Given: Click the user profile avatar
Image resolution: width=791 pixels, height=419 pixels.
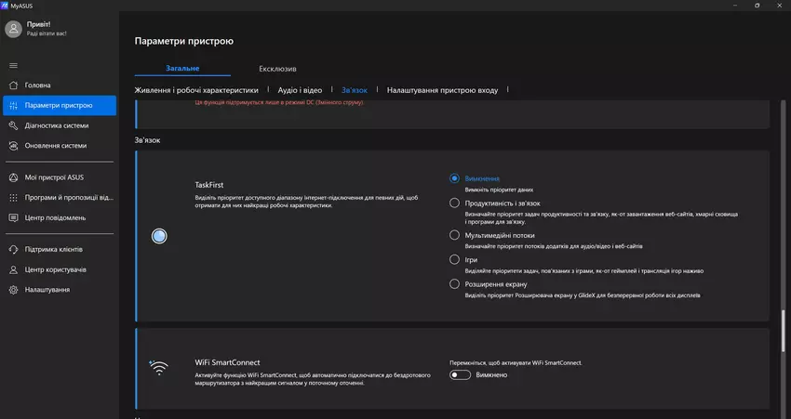Looking at the screenshot, I should point(13,29).
